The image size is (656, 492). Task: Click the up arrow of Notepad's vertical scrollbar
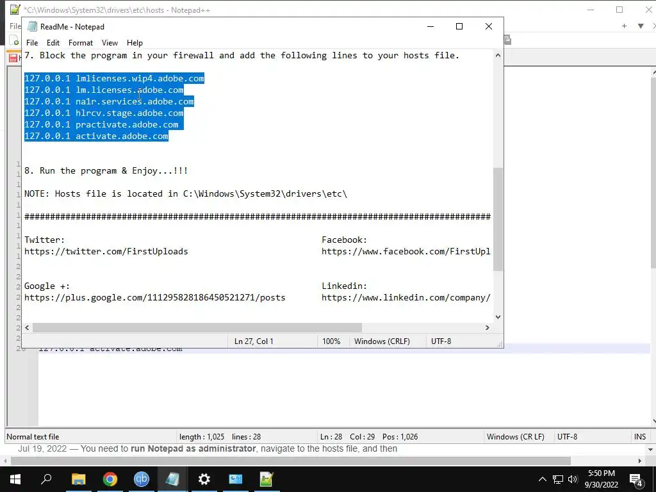pyautogui.click(x=498, y=55)
